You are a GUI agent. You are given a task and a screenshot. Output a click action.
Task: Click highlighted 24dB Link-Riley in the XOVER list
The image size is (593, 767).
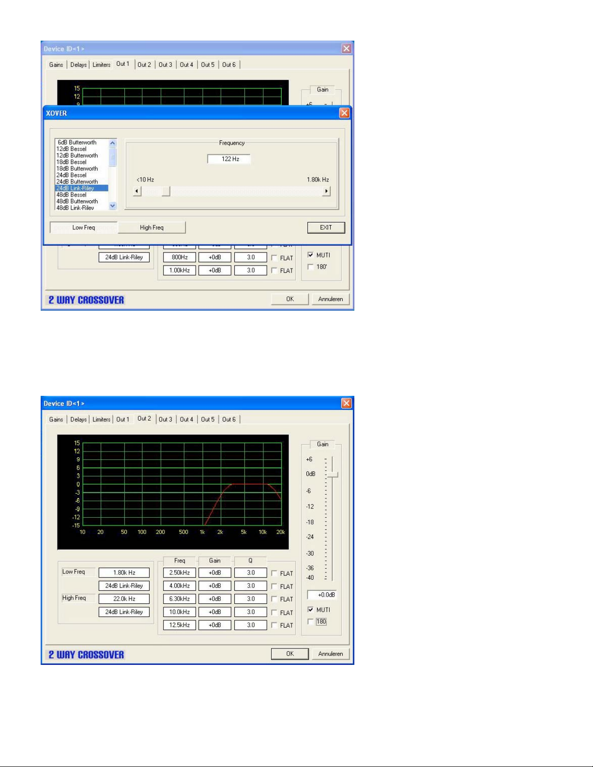coord(82,188)
